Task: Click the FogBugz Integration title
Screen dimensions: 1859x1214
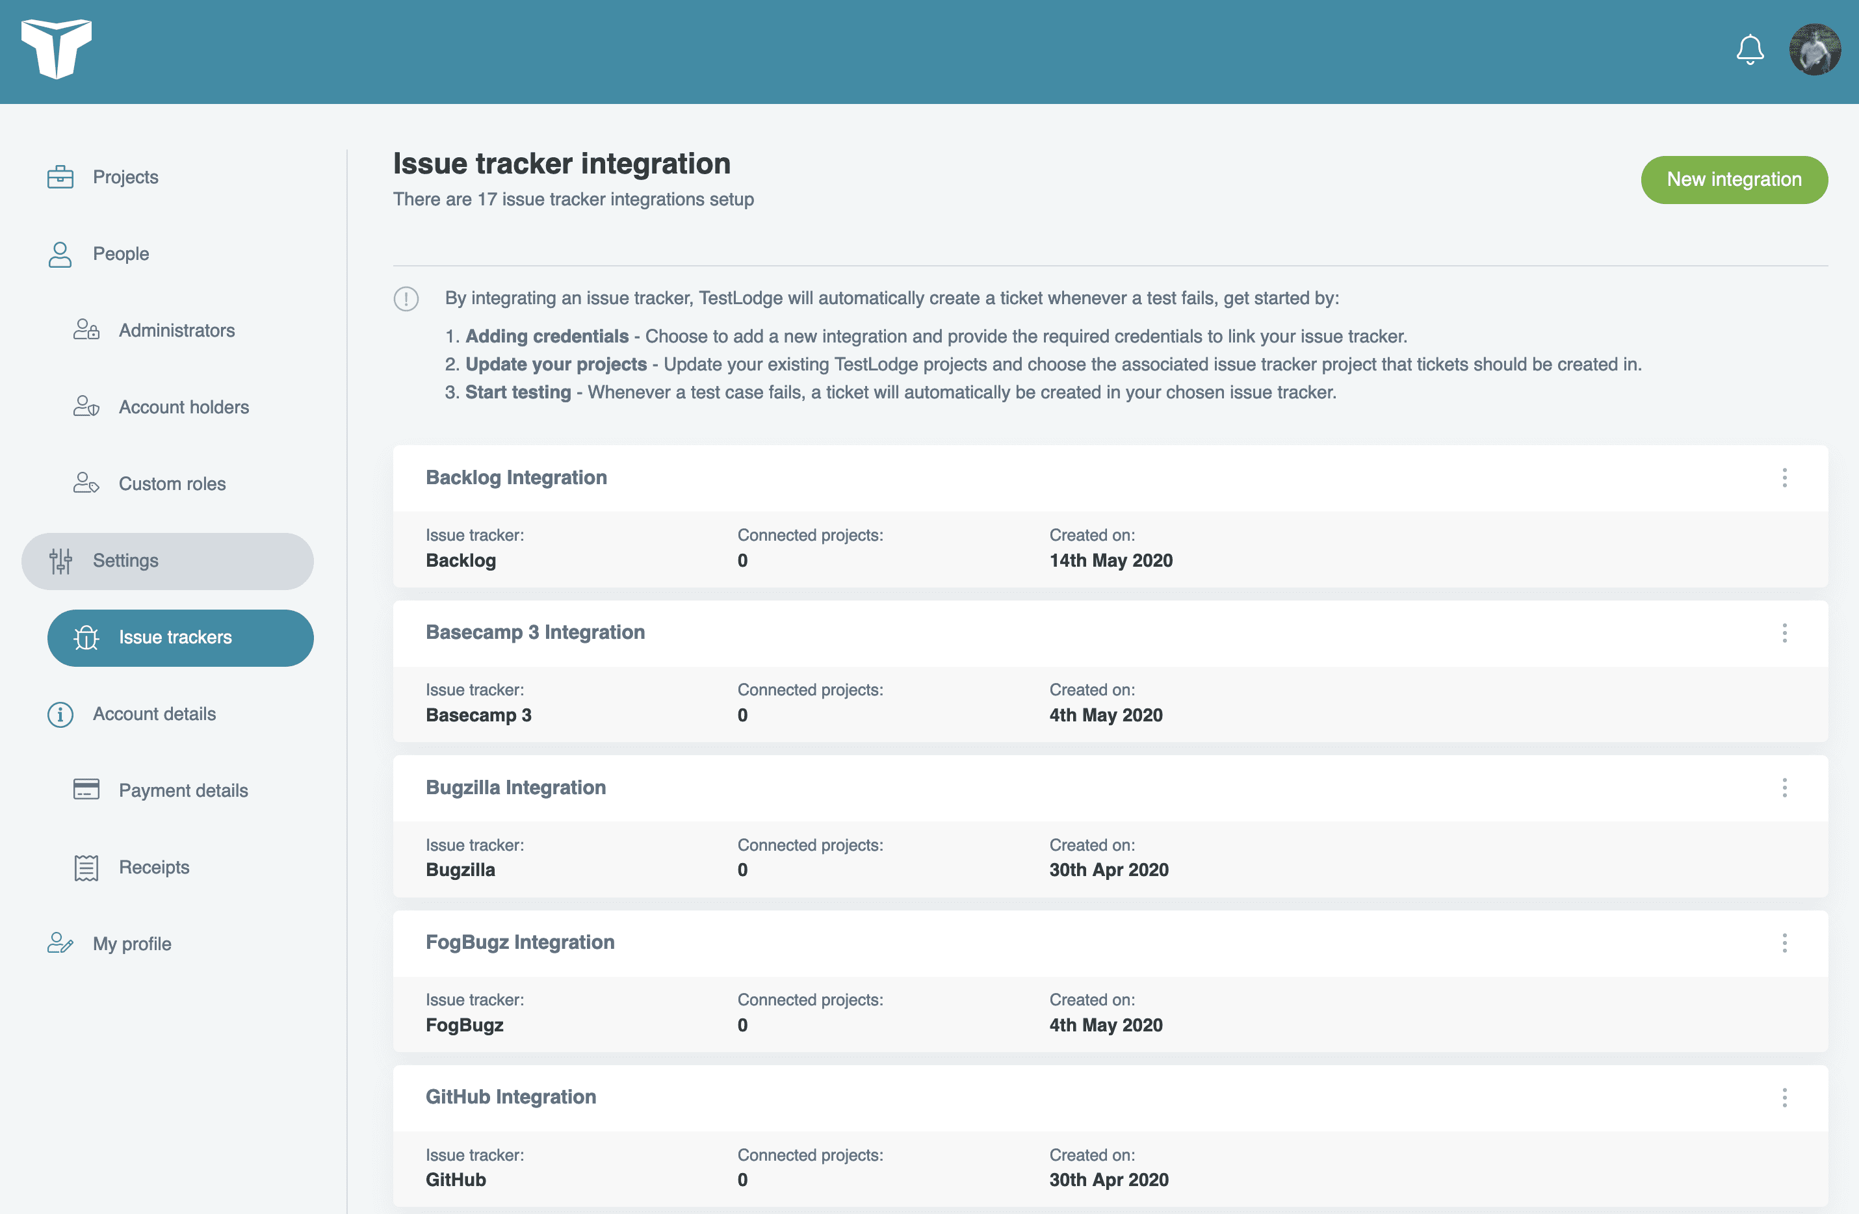Action: coord(520,942)
